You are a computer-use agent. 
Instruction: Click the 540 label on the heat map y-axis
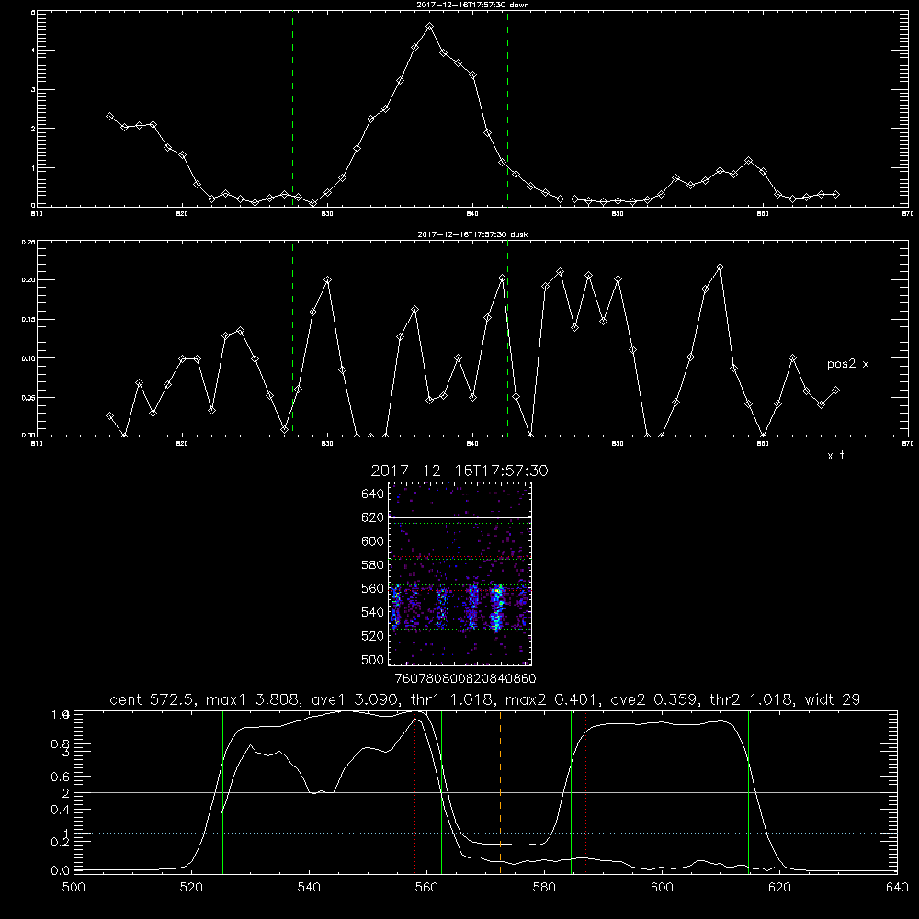[x=373, y=612]
